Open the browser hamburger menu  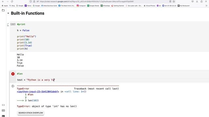pos(206,1)
